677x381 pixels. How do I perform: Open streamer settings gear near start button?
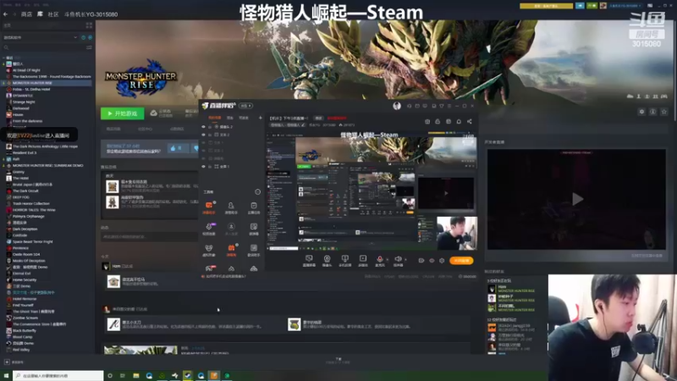pos(442,261)
